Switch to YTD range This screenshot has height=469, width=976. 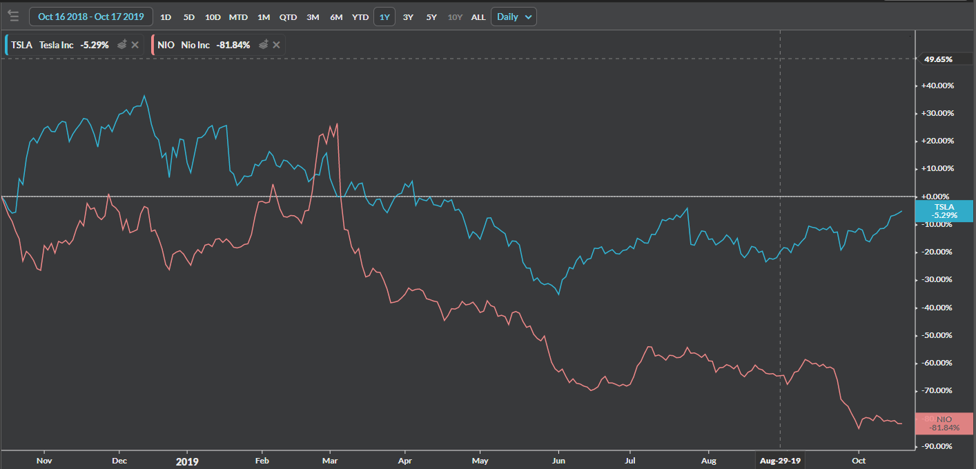(x=360, y=17)
